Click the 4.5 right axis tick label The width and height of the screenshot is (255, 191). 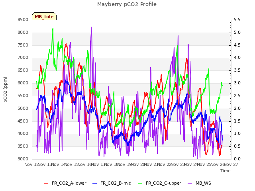[x=237, y=45]
